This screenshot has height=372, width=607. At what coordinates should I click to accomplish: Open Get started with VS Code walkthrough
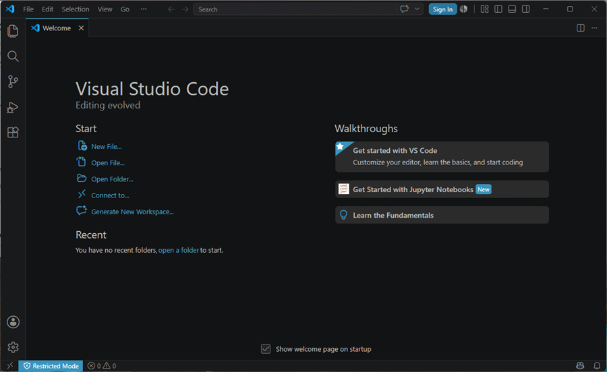[x=442, y=156]
